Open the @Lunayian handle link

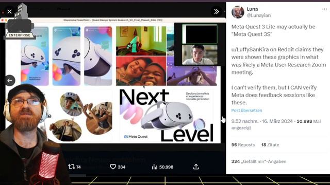(x=259, y=15)
